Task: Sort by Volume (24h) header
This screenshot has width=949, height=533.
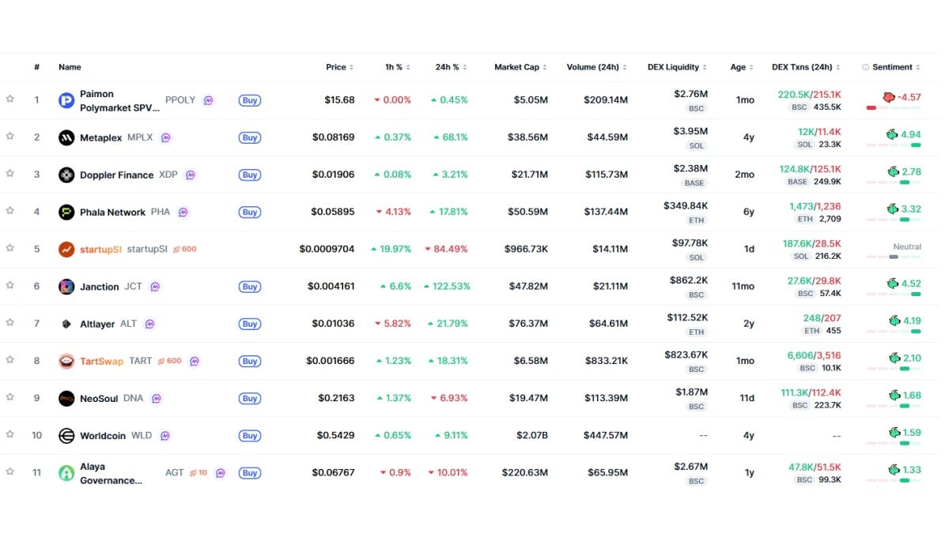Action: [597, 67]
